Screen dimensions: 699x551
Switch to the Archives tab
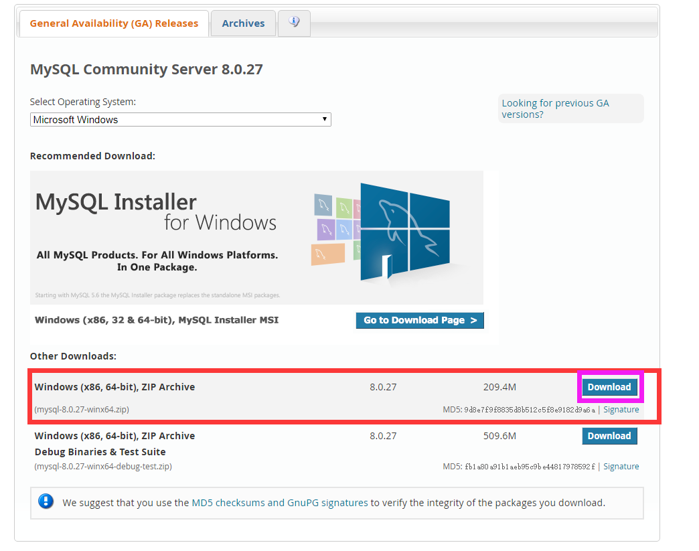243,23
